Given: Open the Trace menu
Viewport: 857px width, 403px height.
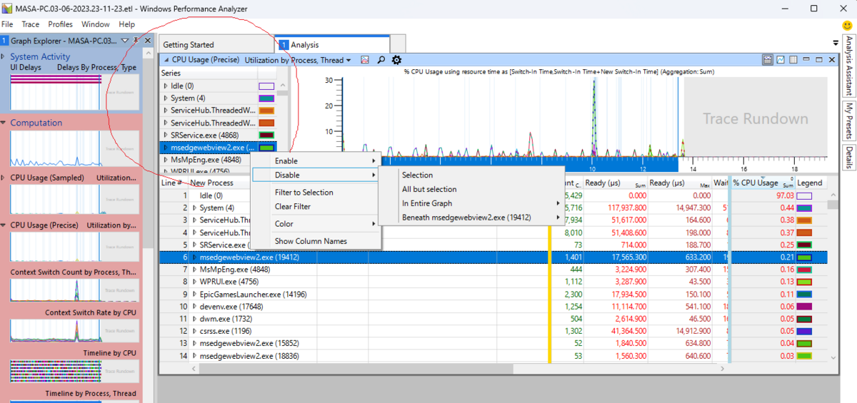Looking at the screenshot, I should tap(31, 24).
